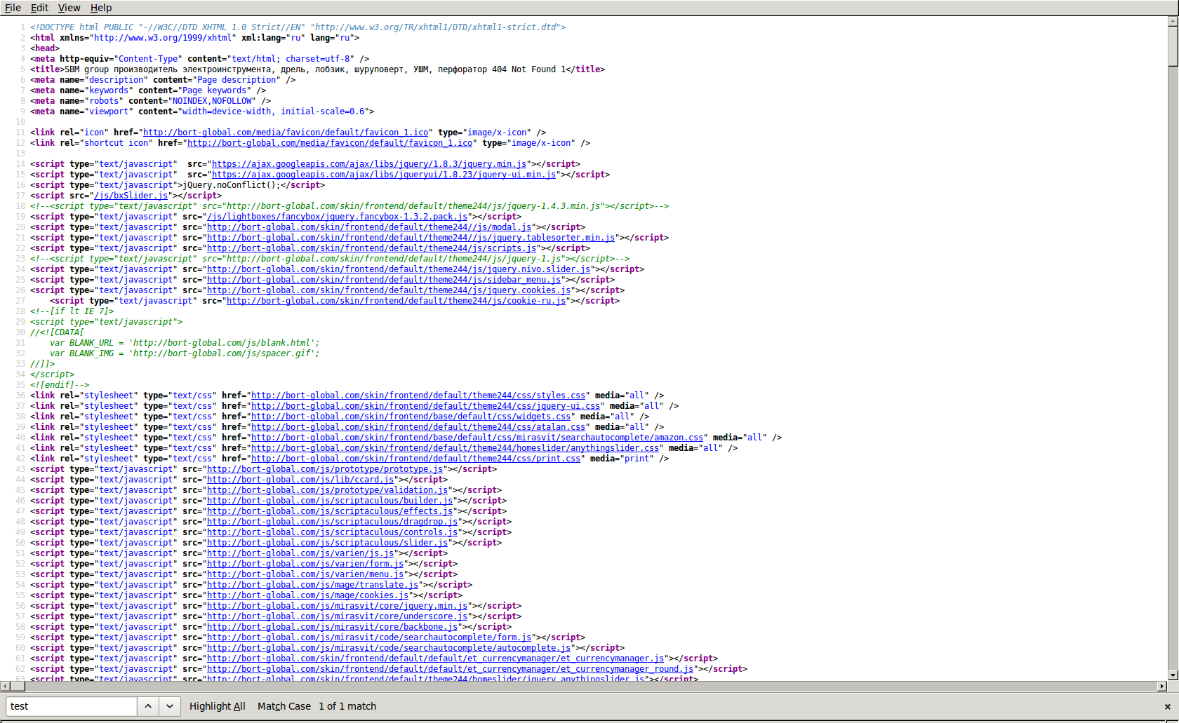Open the mage/translate.js link
1179x723 pixels.
point(312,585)
